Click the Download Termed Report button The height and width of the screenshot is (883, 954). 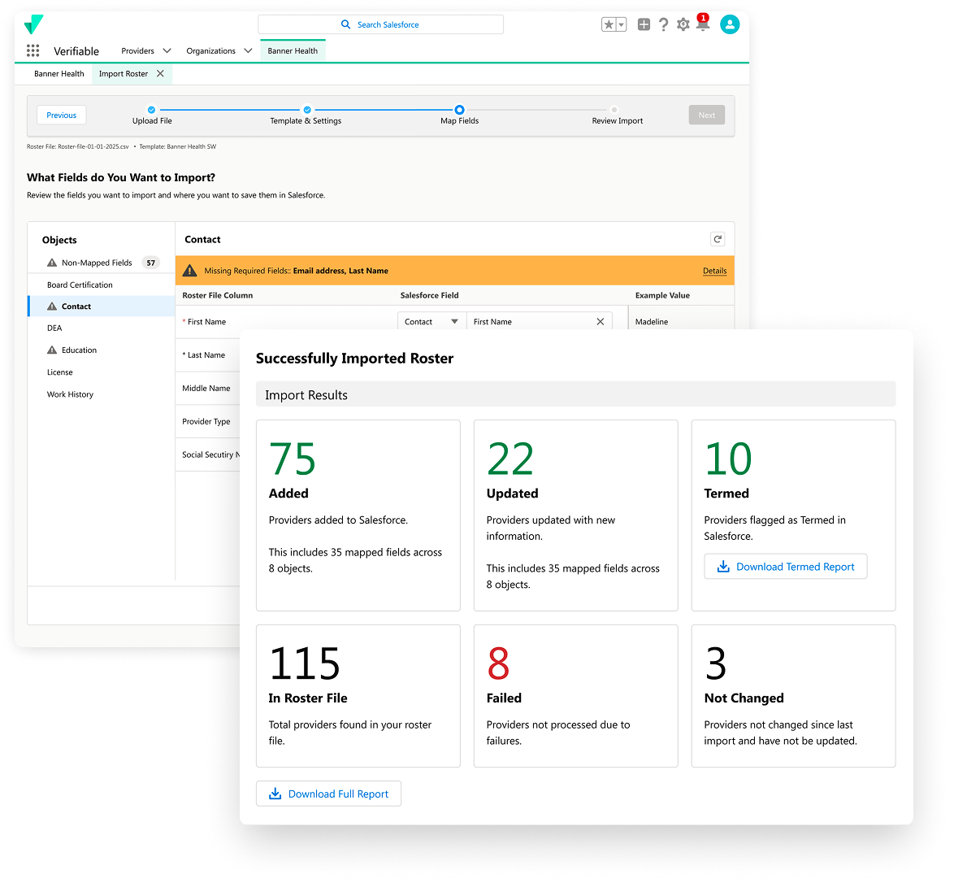pos(786,567)
